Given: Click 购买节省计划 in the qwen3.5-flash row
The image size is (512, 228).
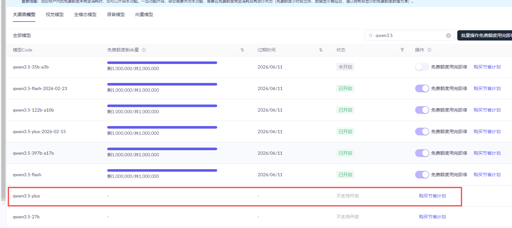Looking at the screenshot, I should [487, 175].
